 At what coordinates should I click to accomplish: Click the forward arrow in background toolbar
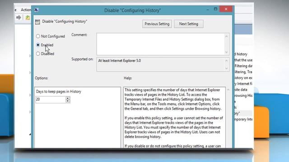pyautogui.click(x=19, y=18)
